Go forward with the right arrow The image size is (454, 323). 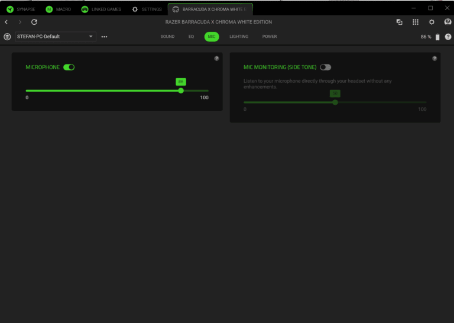coord(20,22)
